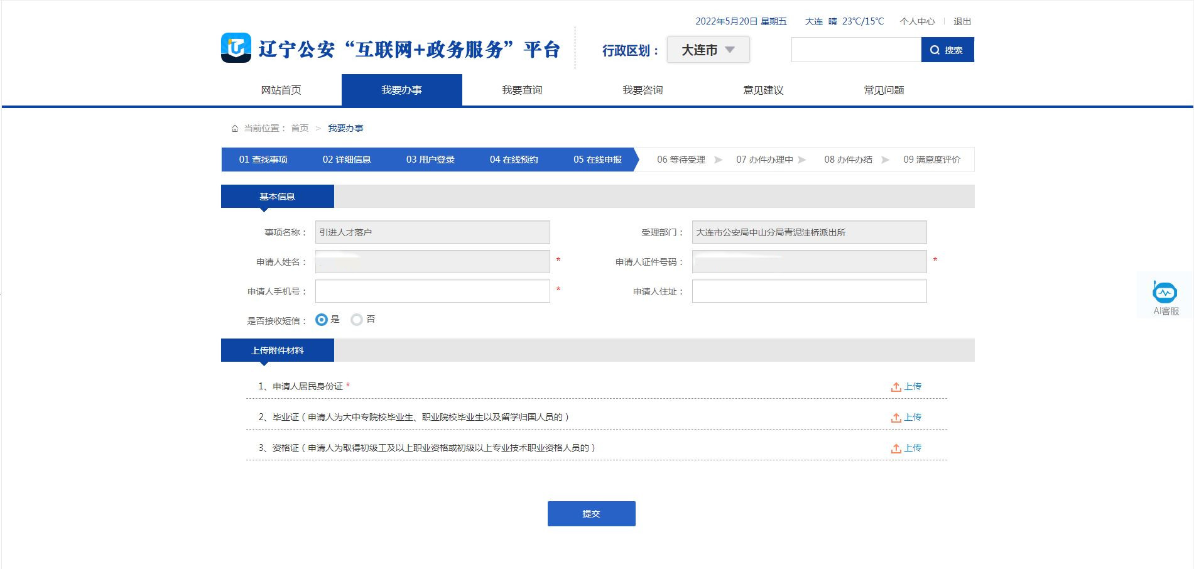The height and width of the screenshot is (569, 1194).
Task: Open the 个人中心 link
Action: click(x=917, y=21)
